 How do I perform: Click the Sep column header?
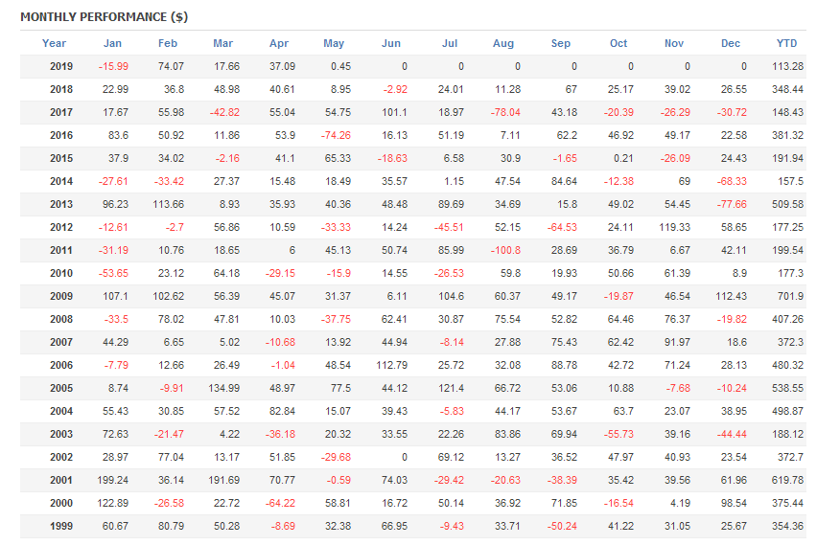[561, 43]
